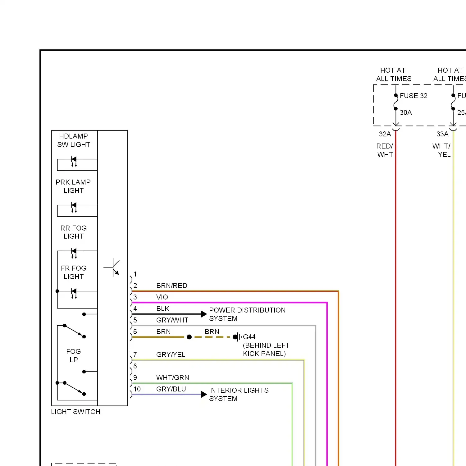Click the magenta VIO wire at pin 3

point(230,302)
